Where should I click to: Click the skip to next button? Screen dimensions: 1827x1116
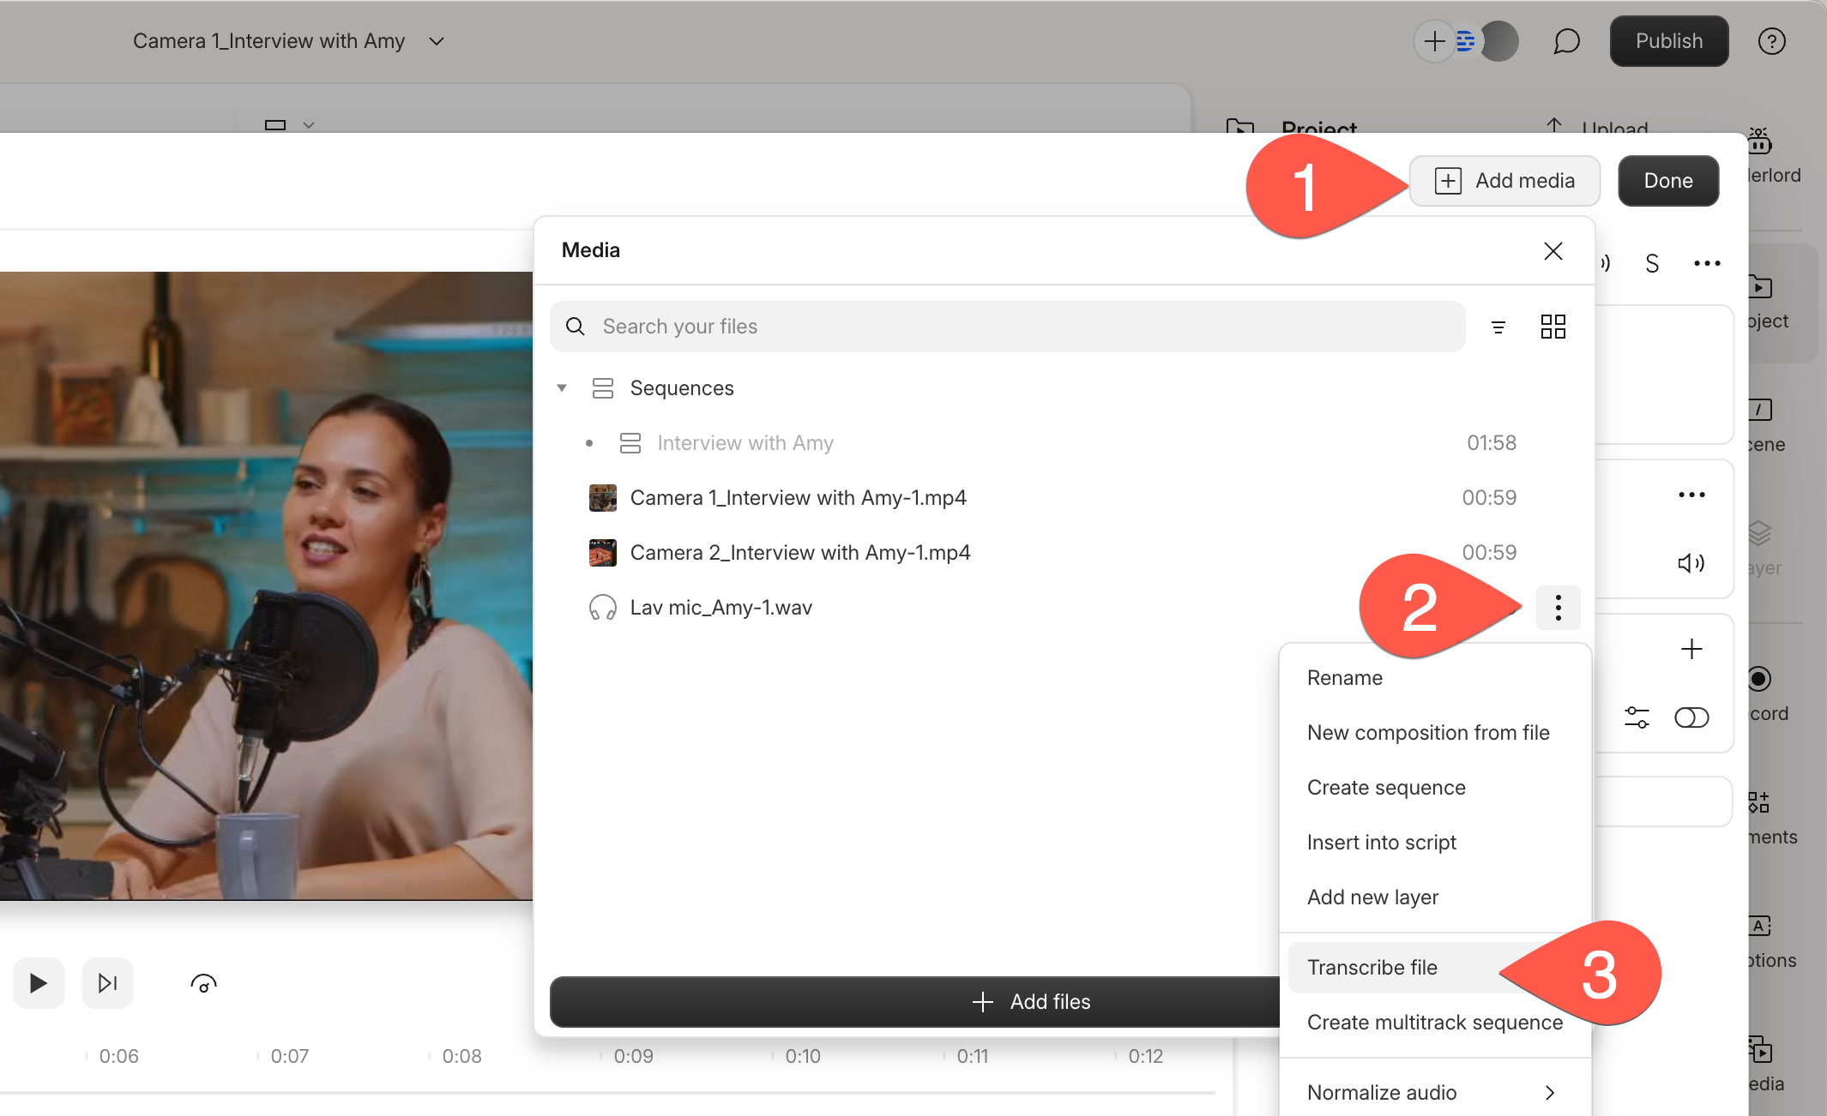(x=107, y=983)
